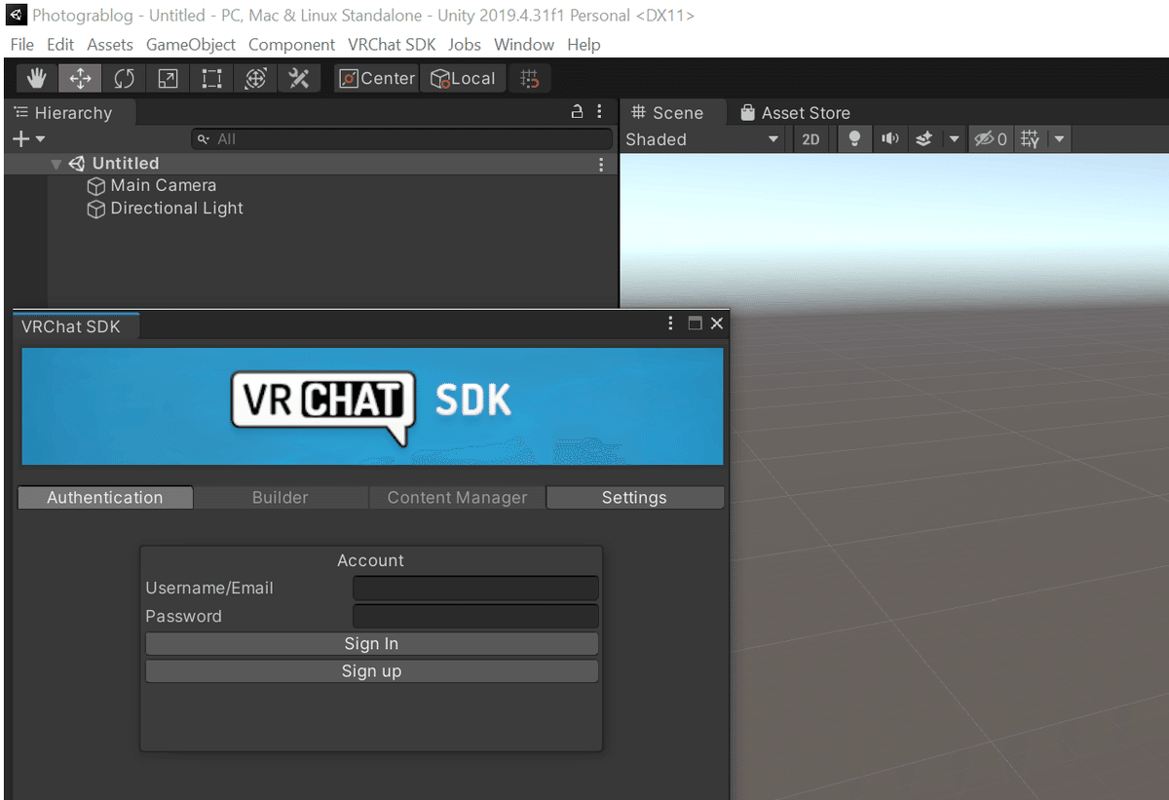This screenshot has width=1169, height=800.
Task: Select the Hand tool
Action: (36, 78)
